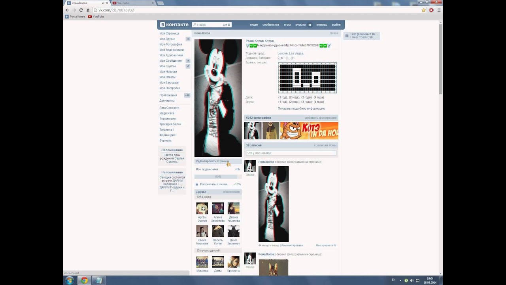Click Chrome icon in taskbar

coord(84,280)
